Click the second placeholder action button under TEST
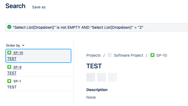The image size is (188, 106). (102, 77)
